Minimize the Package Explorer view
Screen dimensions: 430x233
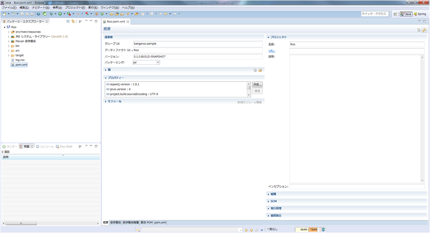coord(91,21)
